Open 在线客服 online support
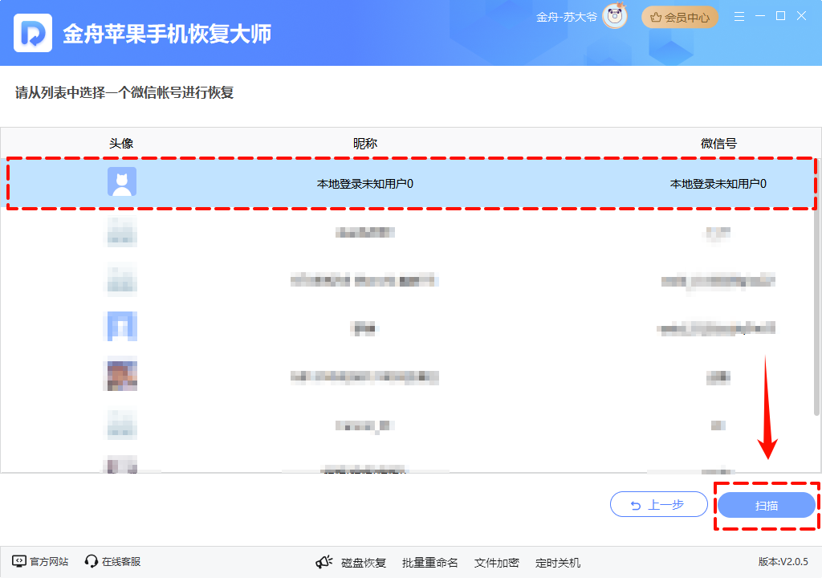 [x=121, y=562]
